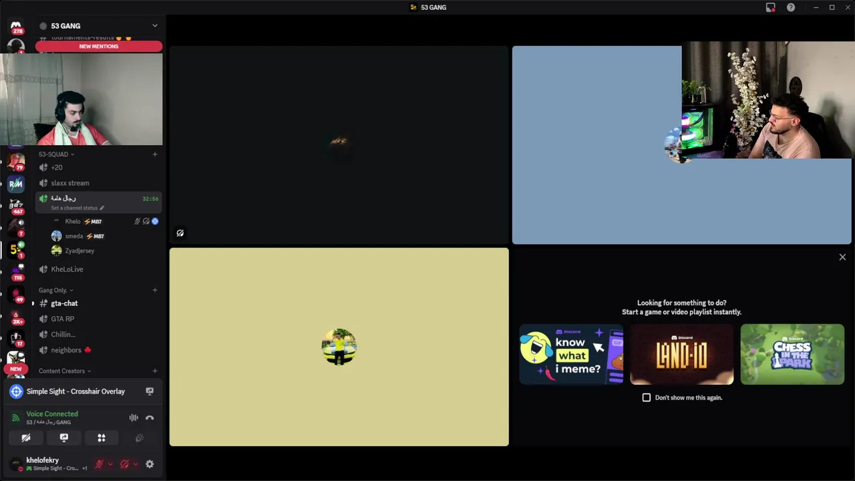The height and width of the screenshot is (481, 855).
Task: Share screen for Simple Sight Crosshair Overlay
Action: [150, 391]
